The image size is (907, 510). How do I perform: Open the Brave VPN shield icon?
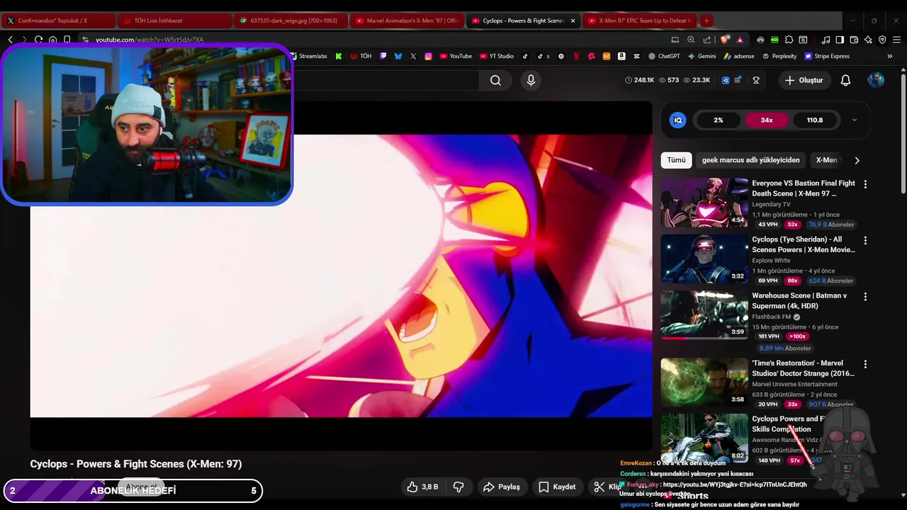pyautogui.click(x=882, y=40)
